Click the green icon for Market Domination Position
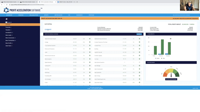The height and width of the screenshot is (112, 200). click(x=90, y=39)
